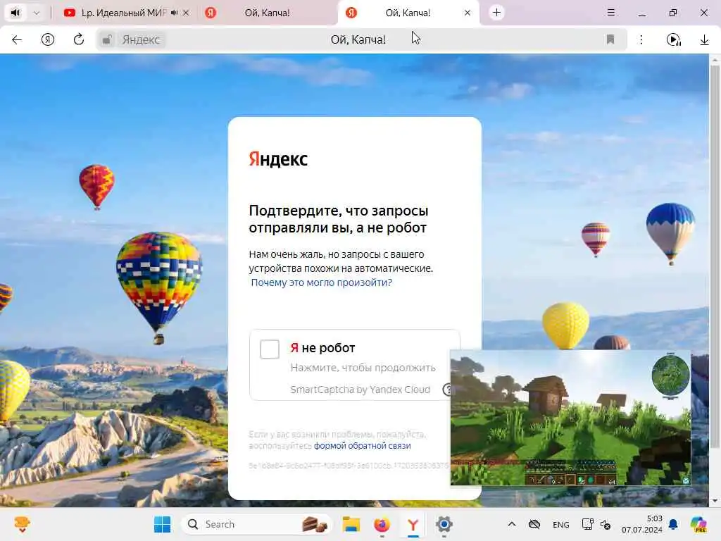The width and height of the screenshot is (721, 541).
Task: Open the notifications bell
Action: pos(673,524)
